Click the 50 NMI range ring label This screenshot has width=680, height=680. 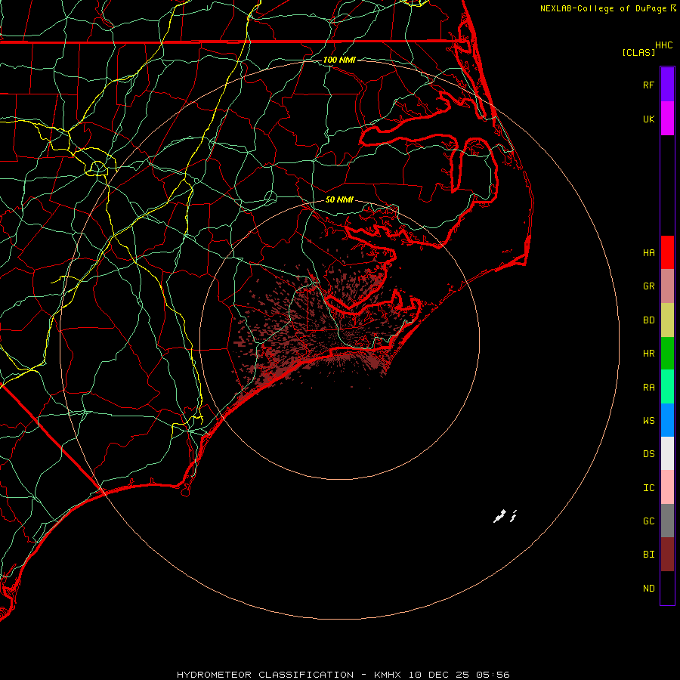tap(339, 199)
